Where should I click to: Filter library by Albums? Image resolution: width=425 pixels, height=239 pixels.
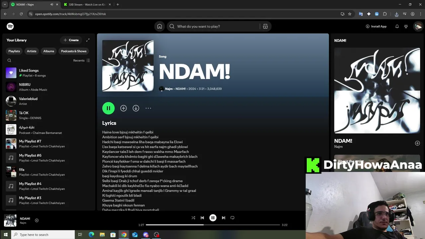48,51
